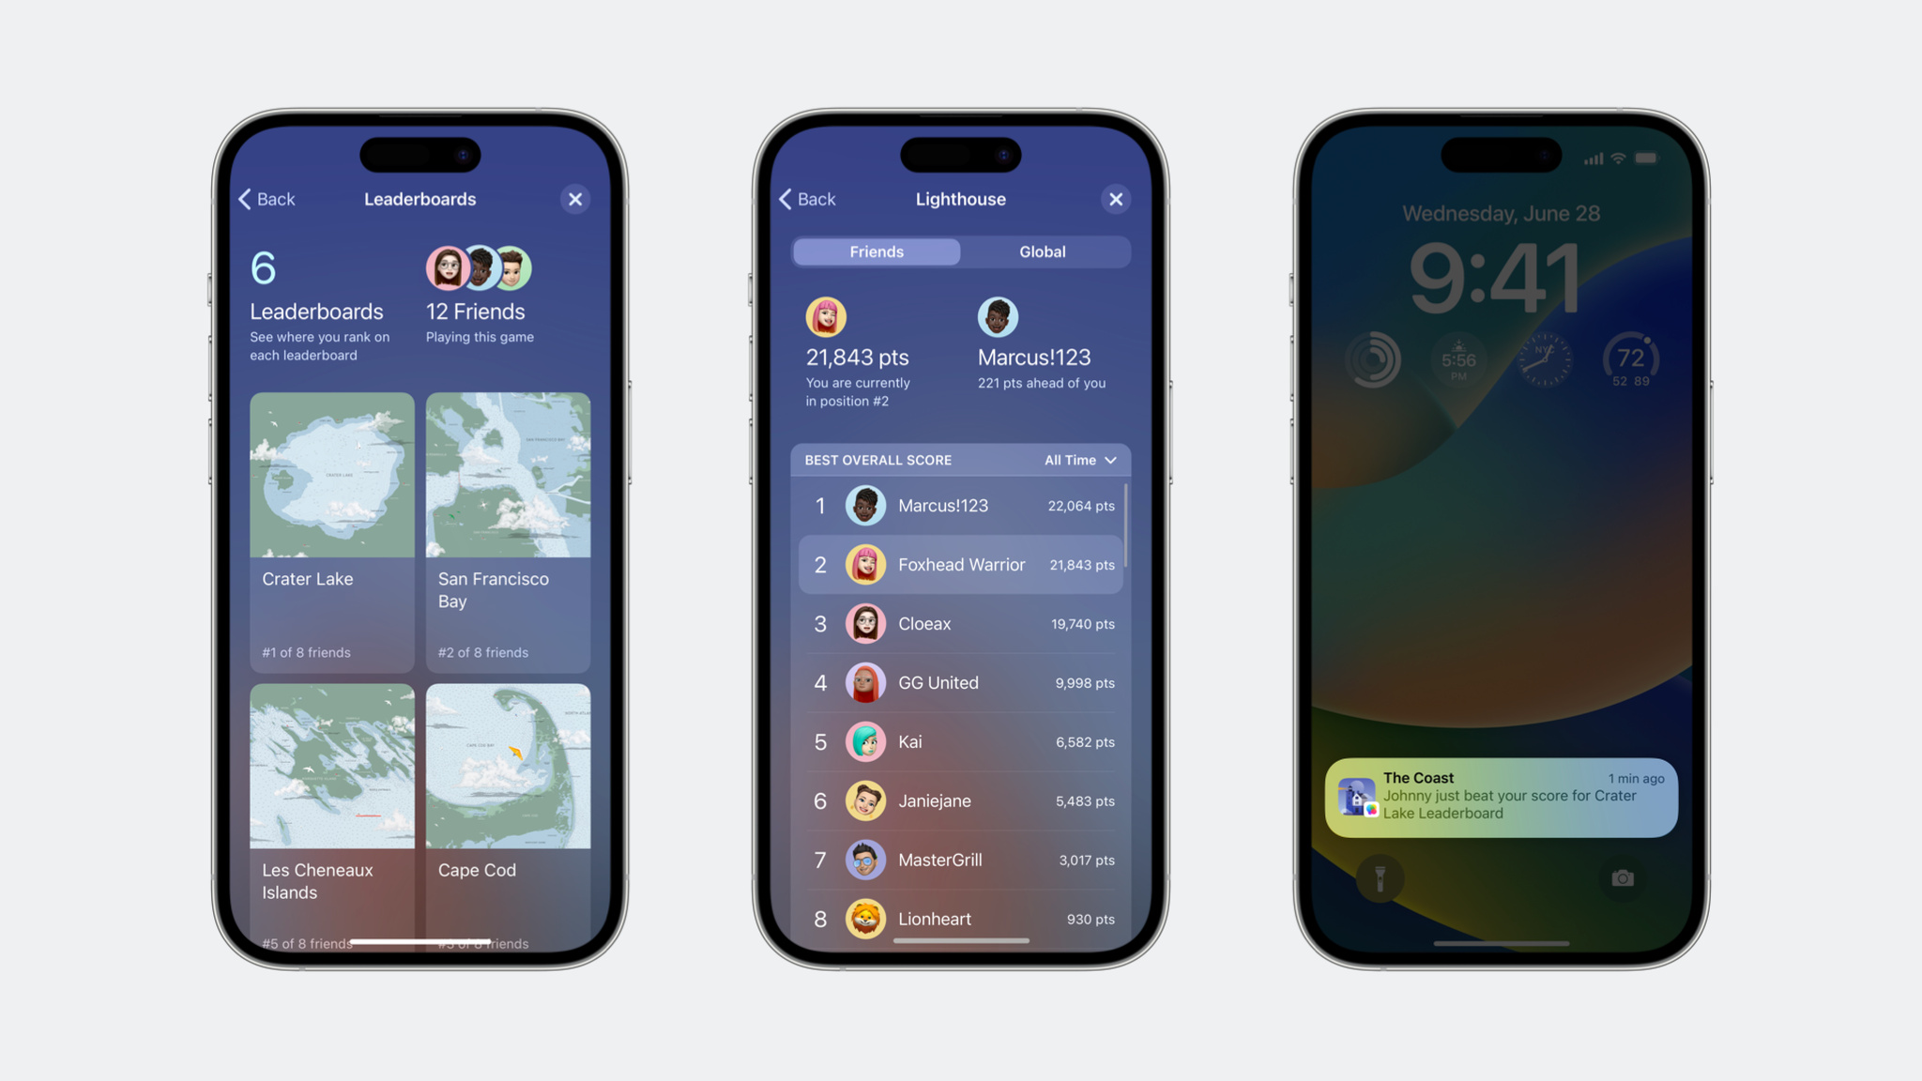Select GG United player profile icon
Image resolution: width=1922 pixels, height=1081 pixels.
[x=861, y=682]
